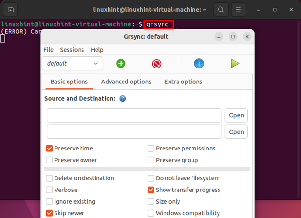Switch to the Basic options tab
The width and height of the screenshot is (301, 218).
(x=69, y=82)
